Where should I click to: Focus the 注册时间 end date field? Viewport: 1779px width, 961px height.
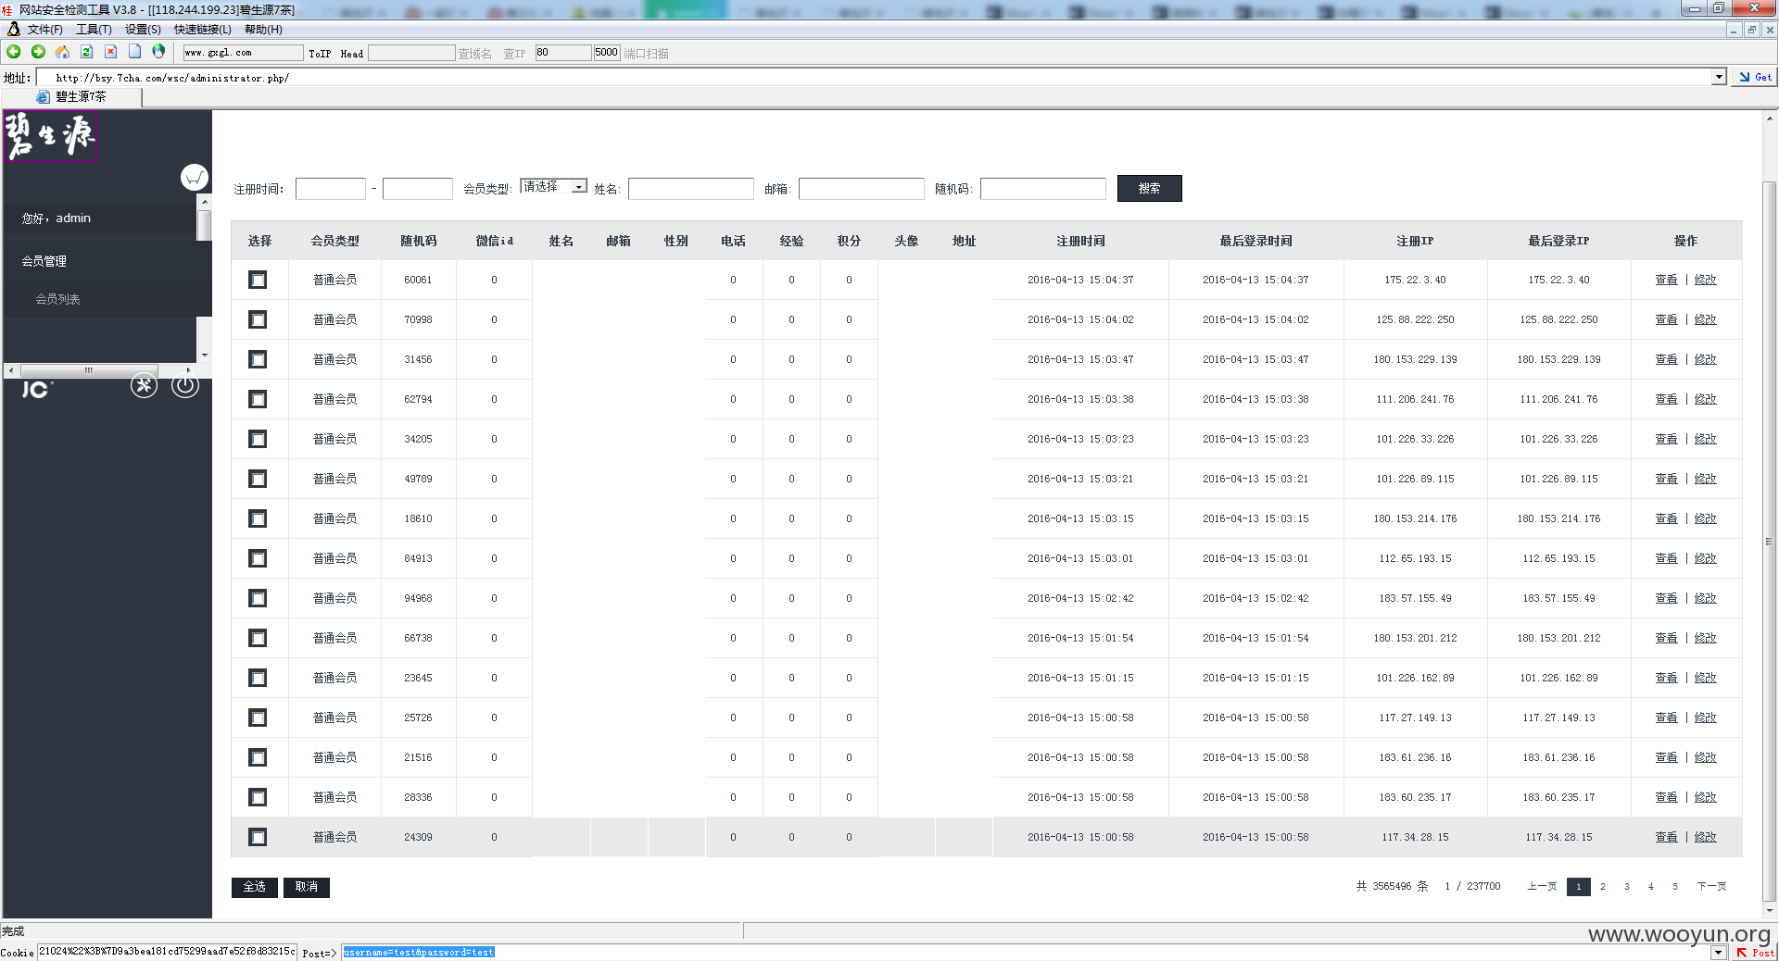coord(418,189)
